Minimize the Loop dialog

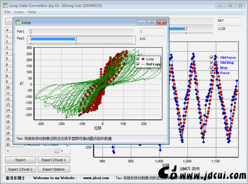click(141, 23)
